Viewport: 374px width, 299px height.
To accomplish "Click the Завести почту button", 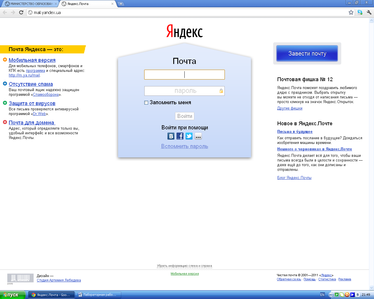I will [307, 53].
